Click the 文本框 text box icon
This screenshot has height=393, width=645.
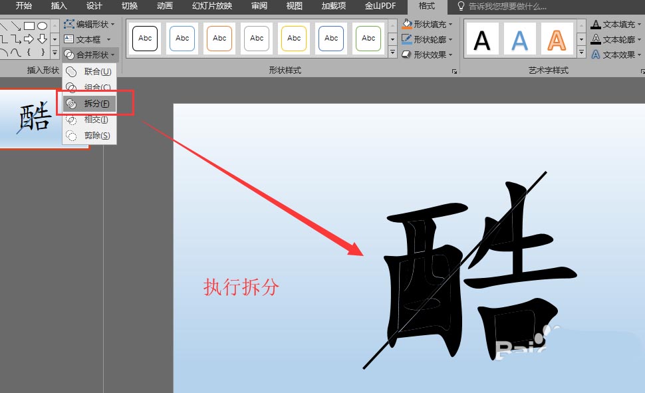[x=68, y=39]
